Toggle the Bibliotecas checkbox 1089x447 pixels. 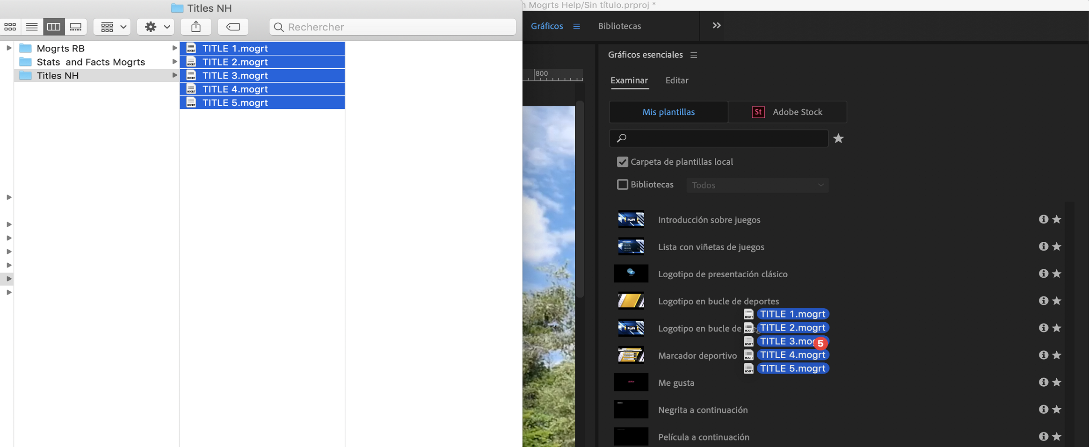622,185
